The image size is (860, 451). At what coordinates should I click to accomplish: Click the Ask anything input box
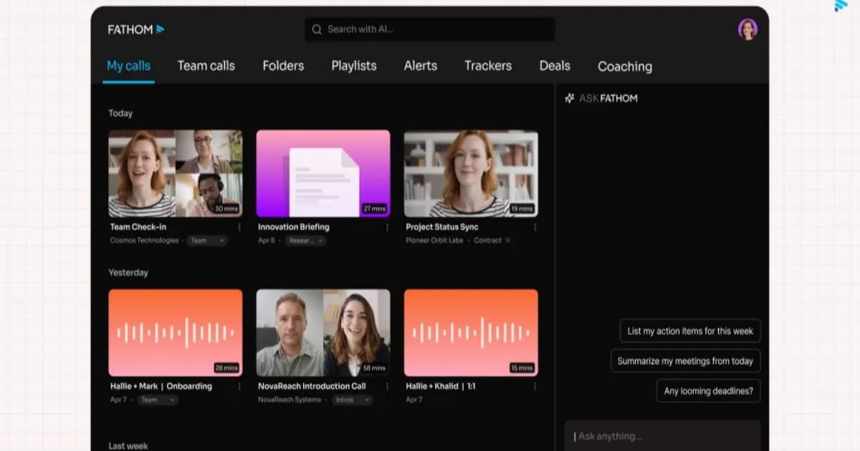click(x=662, y=436)
